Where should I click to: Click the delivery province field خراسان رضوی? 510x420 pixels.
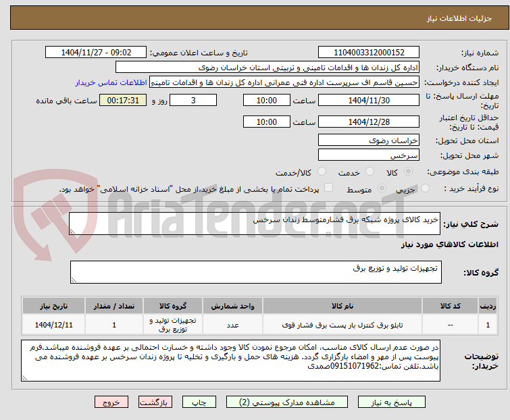tap(369, 140)
